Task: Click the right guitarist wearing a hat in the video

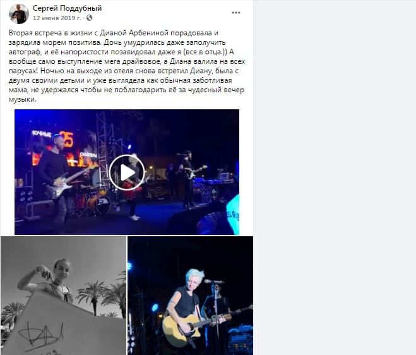Action: click(x=187, y=179)
